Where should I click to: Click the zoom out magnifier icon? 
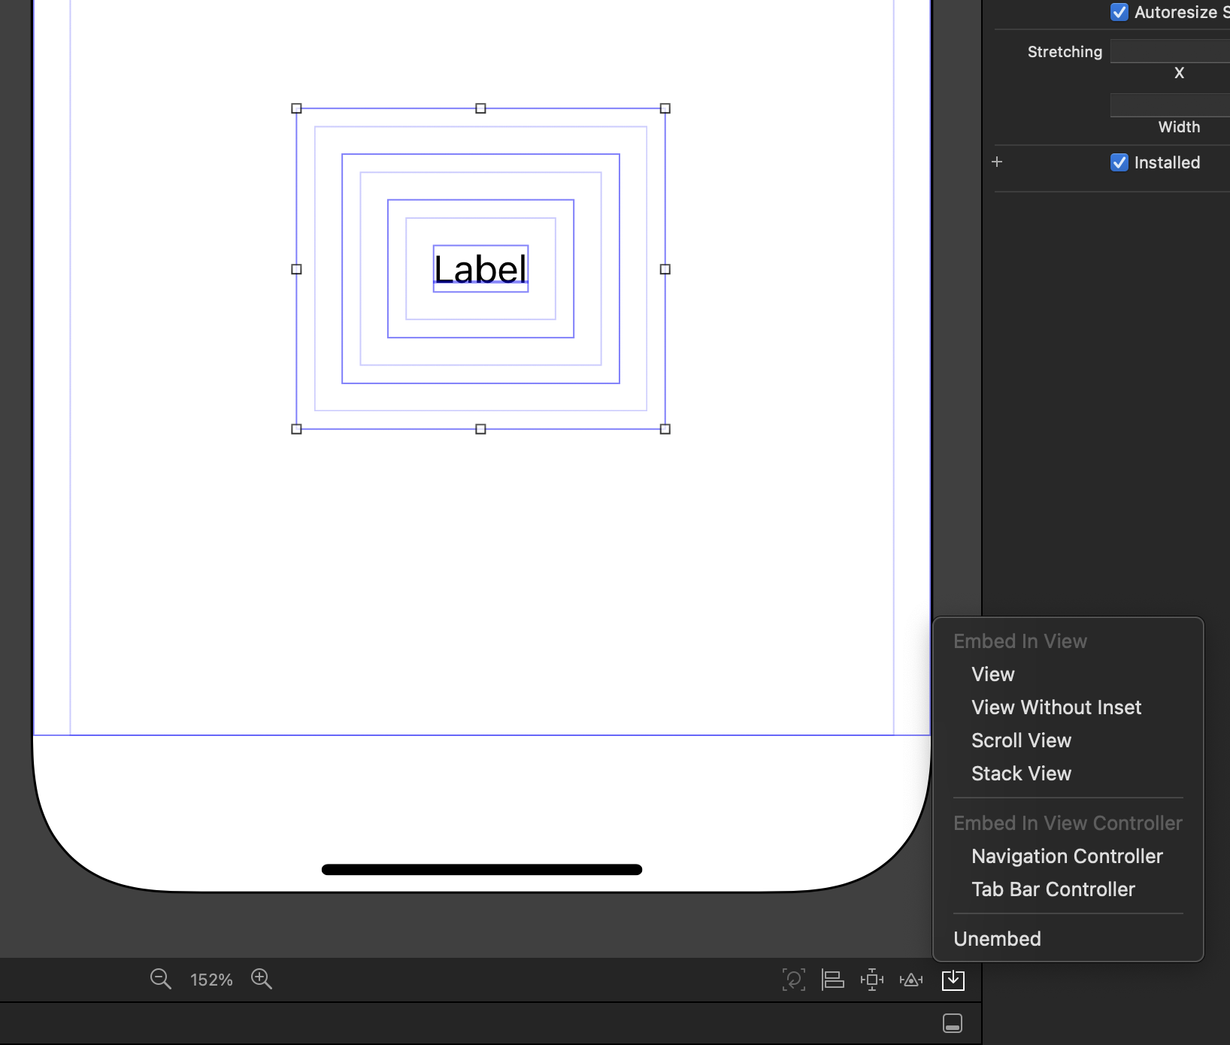pos(160,979)
